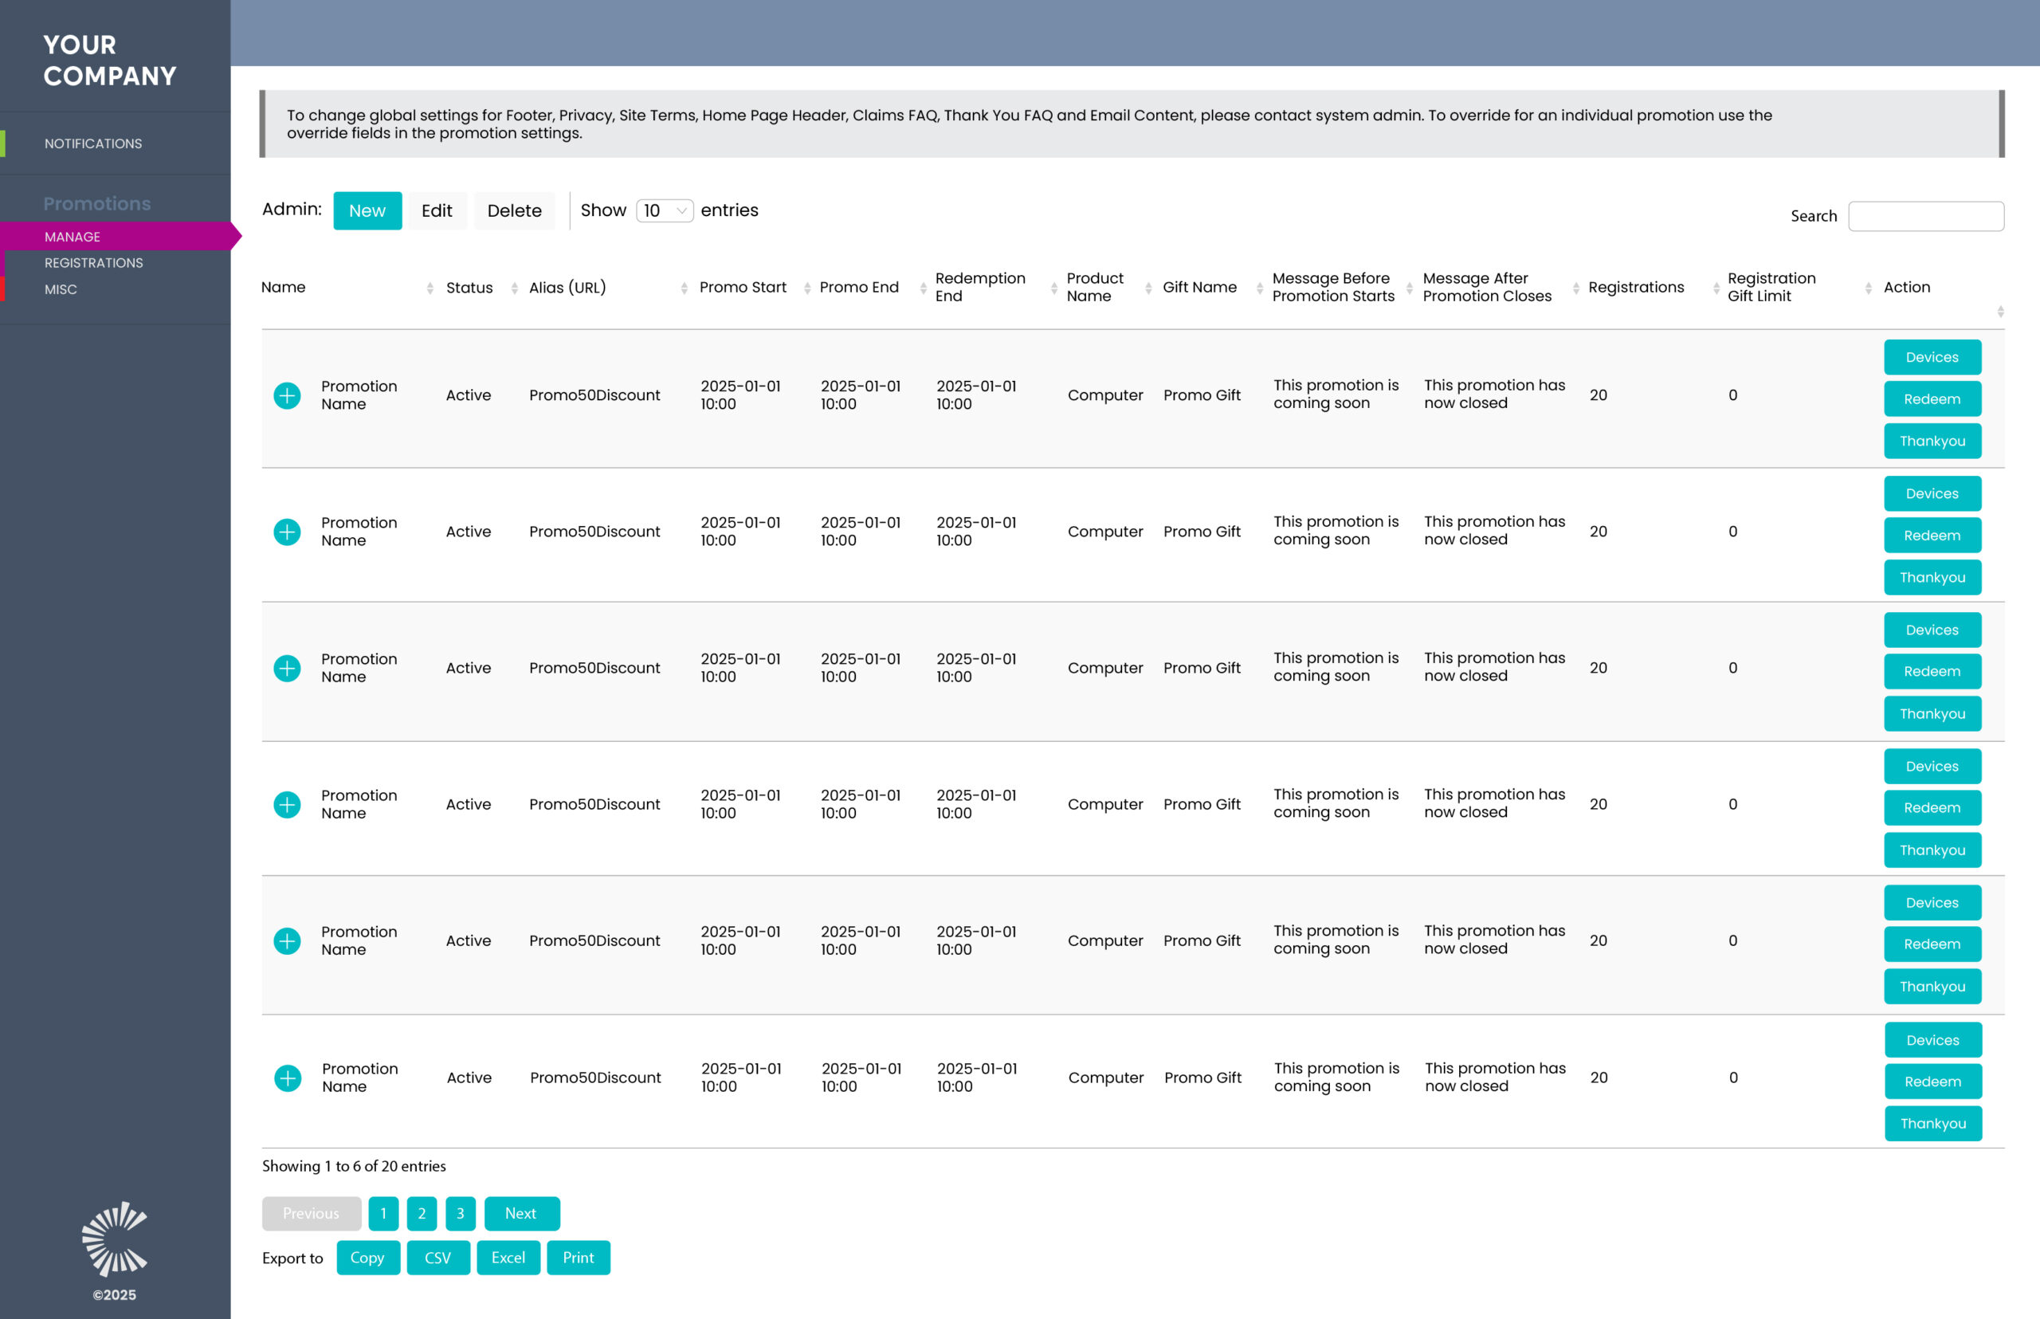
Task: Go to pagination page 2
Action: [422, 1214]
